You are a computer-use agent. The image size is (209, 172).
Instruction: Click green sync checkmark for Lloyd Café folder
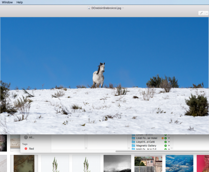click(165, 142)
